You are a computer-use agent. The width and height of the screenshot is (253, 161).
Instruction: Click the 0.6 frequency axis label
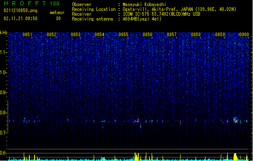pos(4,153)
